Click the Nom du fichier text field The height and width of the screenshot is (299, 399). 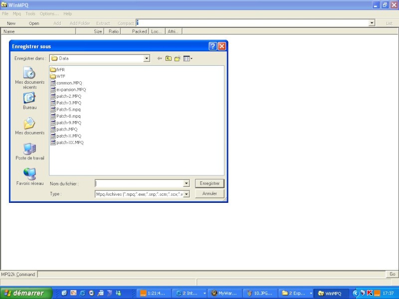139,183
